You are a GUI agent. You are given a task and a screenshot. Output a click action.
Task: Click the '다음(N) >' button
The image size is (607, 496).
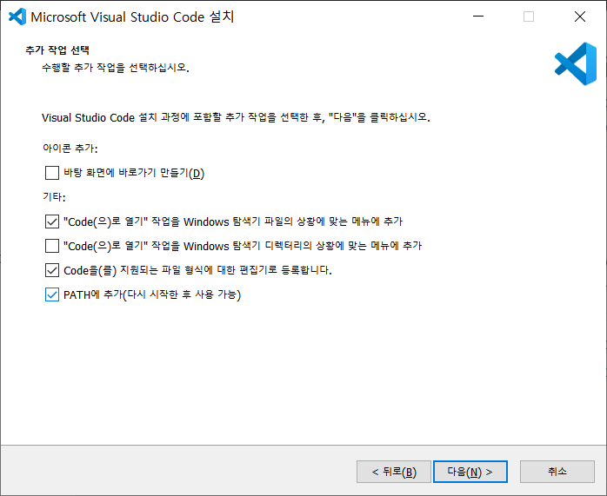click(470, 472)
